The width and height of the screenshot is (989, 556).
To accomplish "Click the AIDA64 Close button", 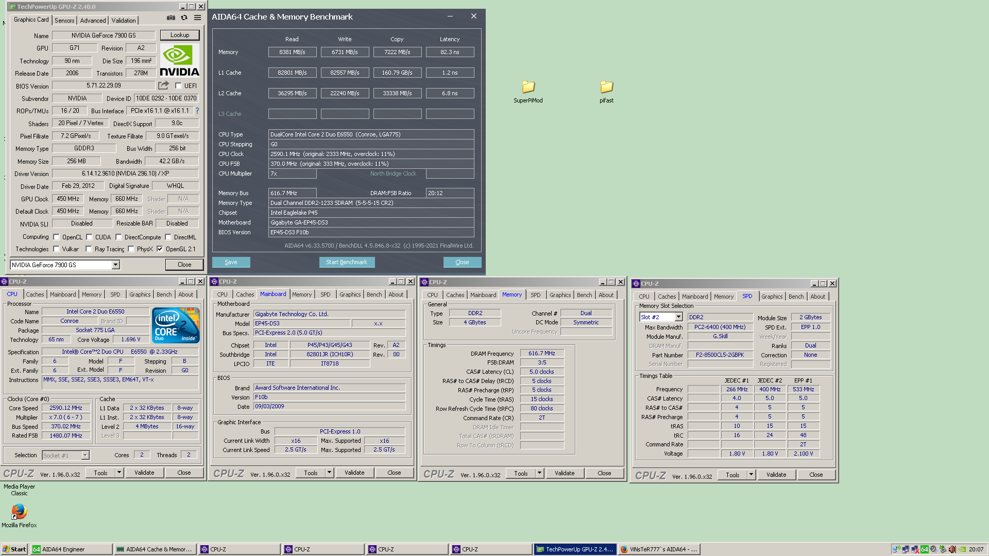I will [x=462, y=262].
